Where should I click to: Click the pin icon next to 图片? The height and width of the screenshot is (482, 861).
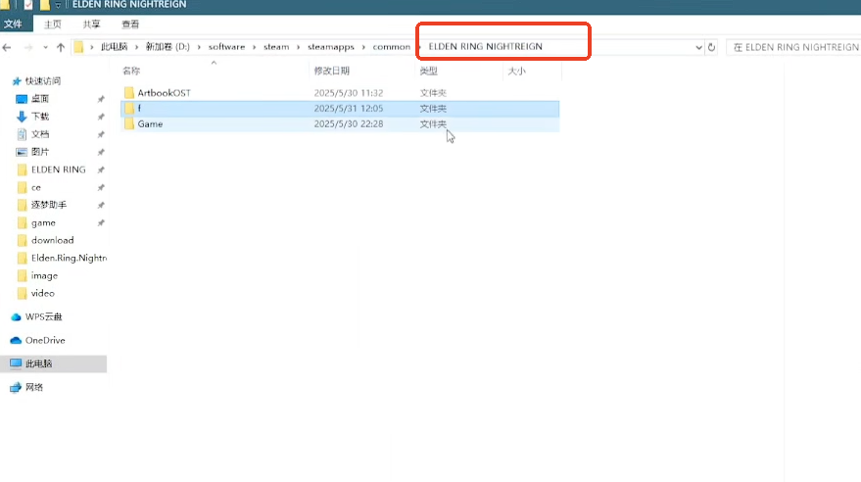(101, 152)
